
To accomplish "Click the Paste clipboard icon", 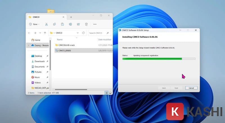I will tap(62, 24).
